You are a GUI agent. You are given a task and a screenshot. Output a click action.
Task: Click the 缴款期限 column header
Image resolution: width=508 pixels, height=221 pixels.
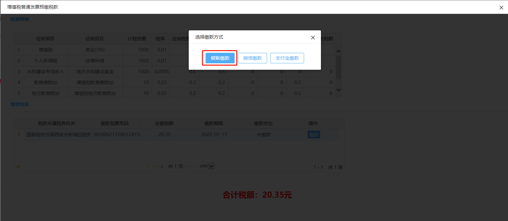pos(214,124)
